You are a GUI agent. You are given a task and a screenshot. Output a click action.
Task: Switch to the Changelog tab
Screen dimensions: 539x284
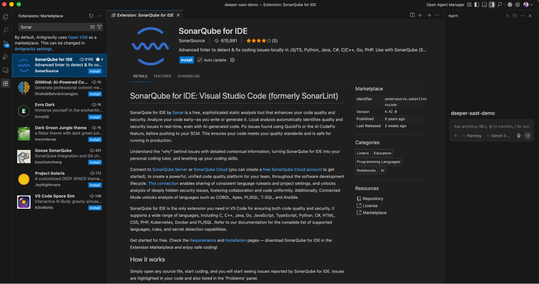click(188, 76)
